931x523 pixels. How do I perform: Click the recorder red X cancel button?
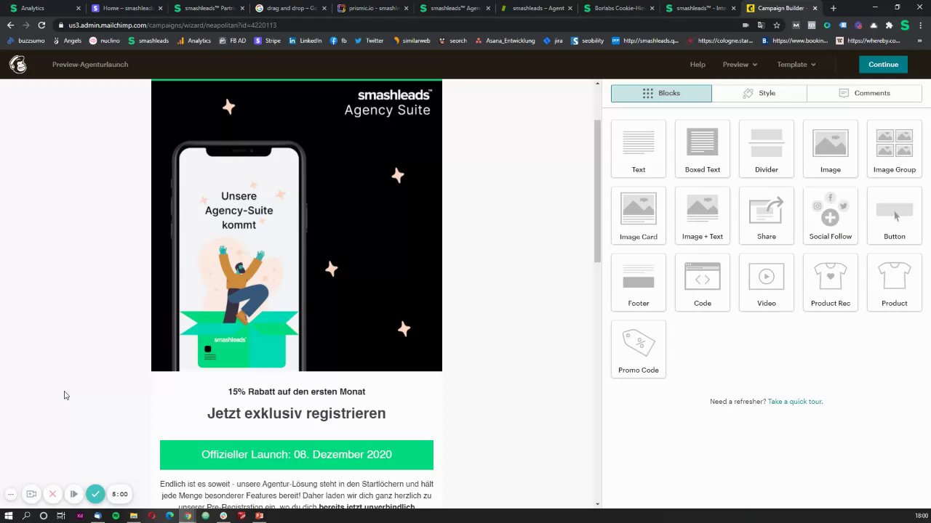pyautogui.click(x=52, y=494)
